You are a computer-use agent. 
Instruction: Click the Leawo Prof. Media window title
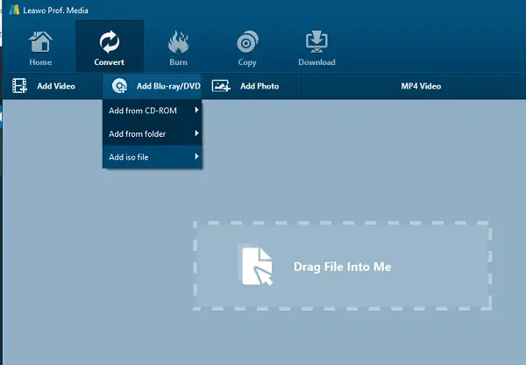(56, 11)
